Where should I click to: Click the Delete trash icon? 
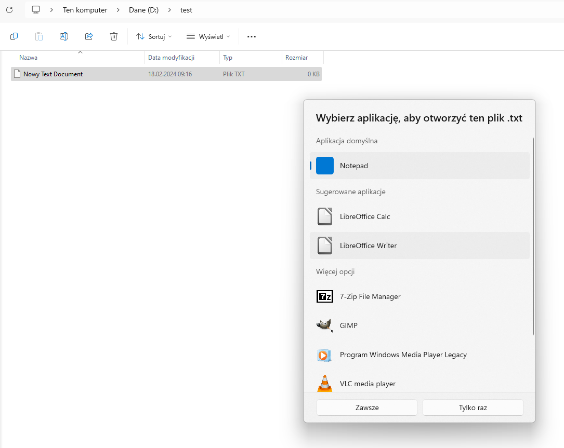pos(114,36)
